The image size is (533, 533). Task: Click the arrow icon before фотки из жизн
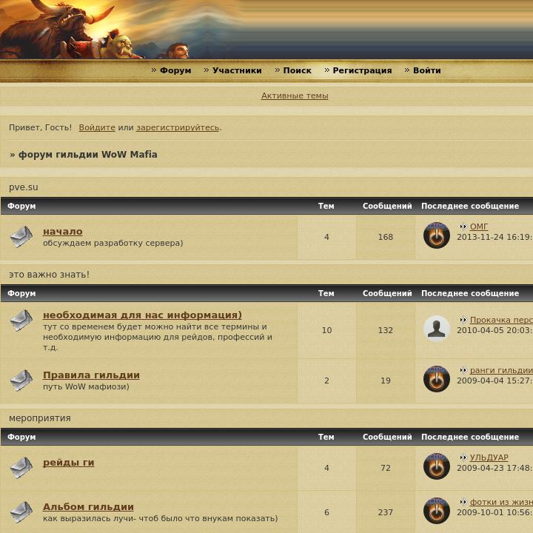point(463,502)
